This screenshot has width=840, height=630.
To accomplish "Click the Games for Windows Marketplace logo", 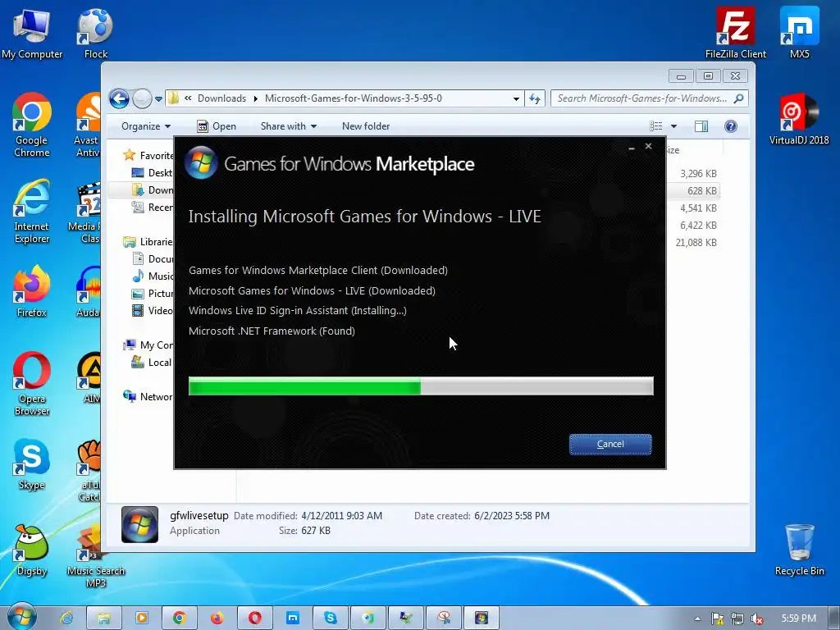I will click(x=201, y=163).
